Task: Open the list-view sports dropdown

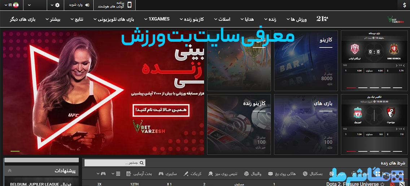Action: point(116,174)
